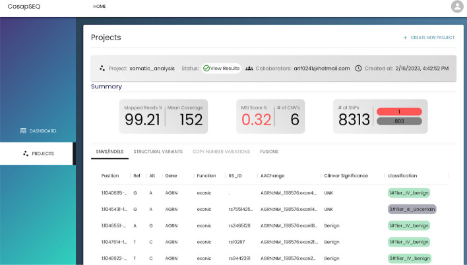Viewport: 467px width, 265px height.
Task: Click collaborator email arif0241@hotmail.com
Action: tap(322, 68)
